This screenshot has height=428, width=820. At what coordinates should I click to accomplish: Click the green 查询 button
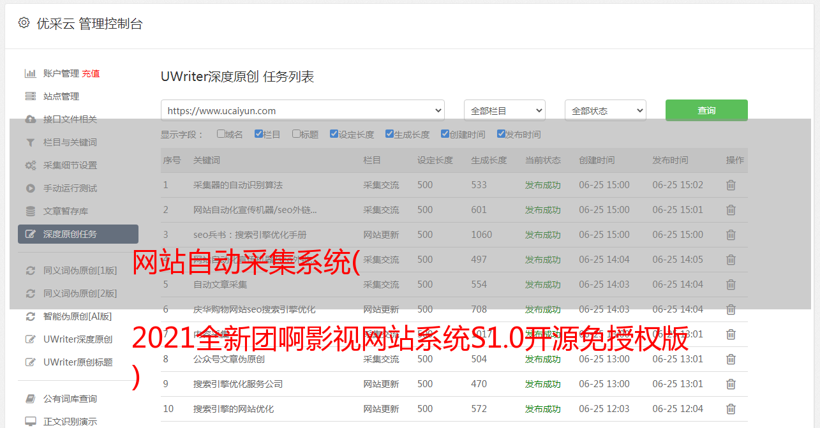[x=706, y=110]
